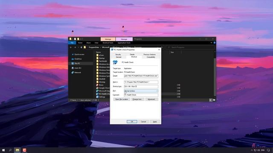The height and width of the screenshot is (153, 273).
Task: Click the File Explorer taskbar icon
Action: (x=17, y=150)
